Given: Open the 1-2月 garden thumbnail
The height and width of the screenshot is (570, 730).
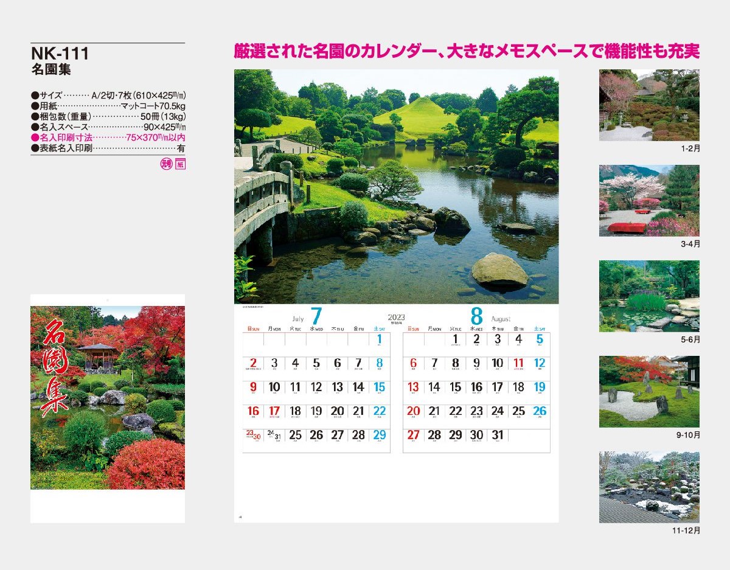Looking at the screenshot, I should pyautogui.click(x=649, y=105).
